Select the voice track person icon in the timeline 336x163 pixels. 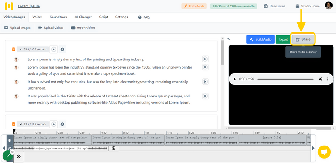(10, 141)
